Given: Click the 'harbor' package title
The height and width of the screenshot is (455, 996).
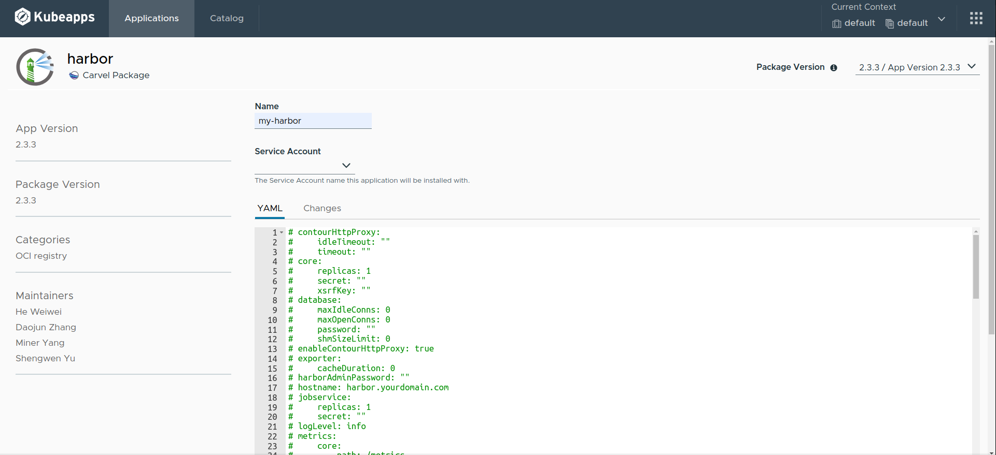Looking at the screenshot, I should pyautogui.click(x=90, y=58).
